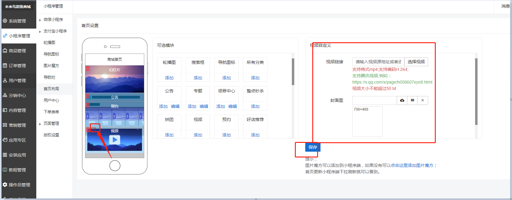The width and height of the screenshot is (512, 200).
Task: Add the 整点秒杀 module via 添加
Action: point(255,106)
